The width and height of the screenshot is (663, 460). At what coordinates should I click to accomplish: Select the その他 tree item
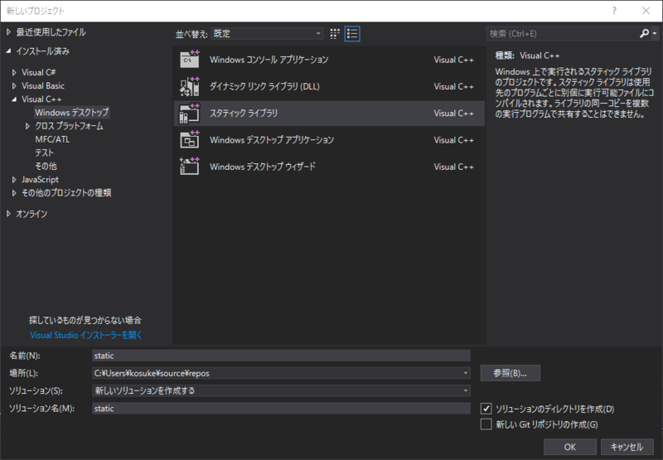coord(46,166)
